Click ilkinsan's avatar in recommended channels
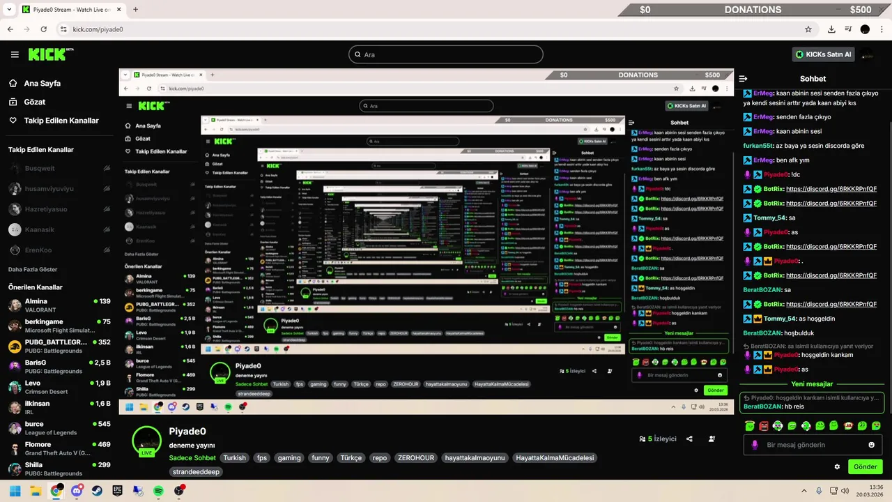892x502 pixels. pyautogui.click(x=15, y=407)
